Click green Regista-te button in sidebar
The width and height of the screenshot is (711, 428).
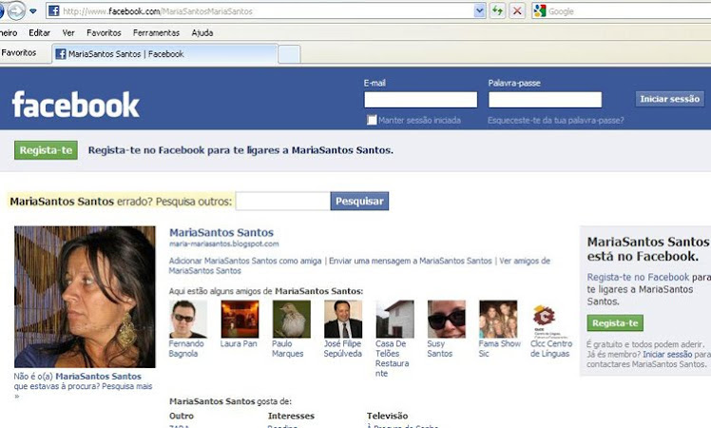[615, 323]
